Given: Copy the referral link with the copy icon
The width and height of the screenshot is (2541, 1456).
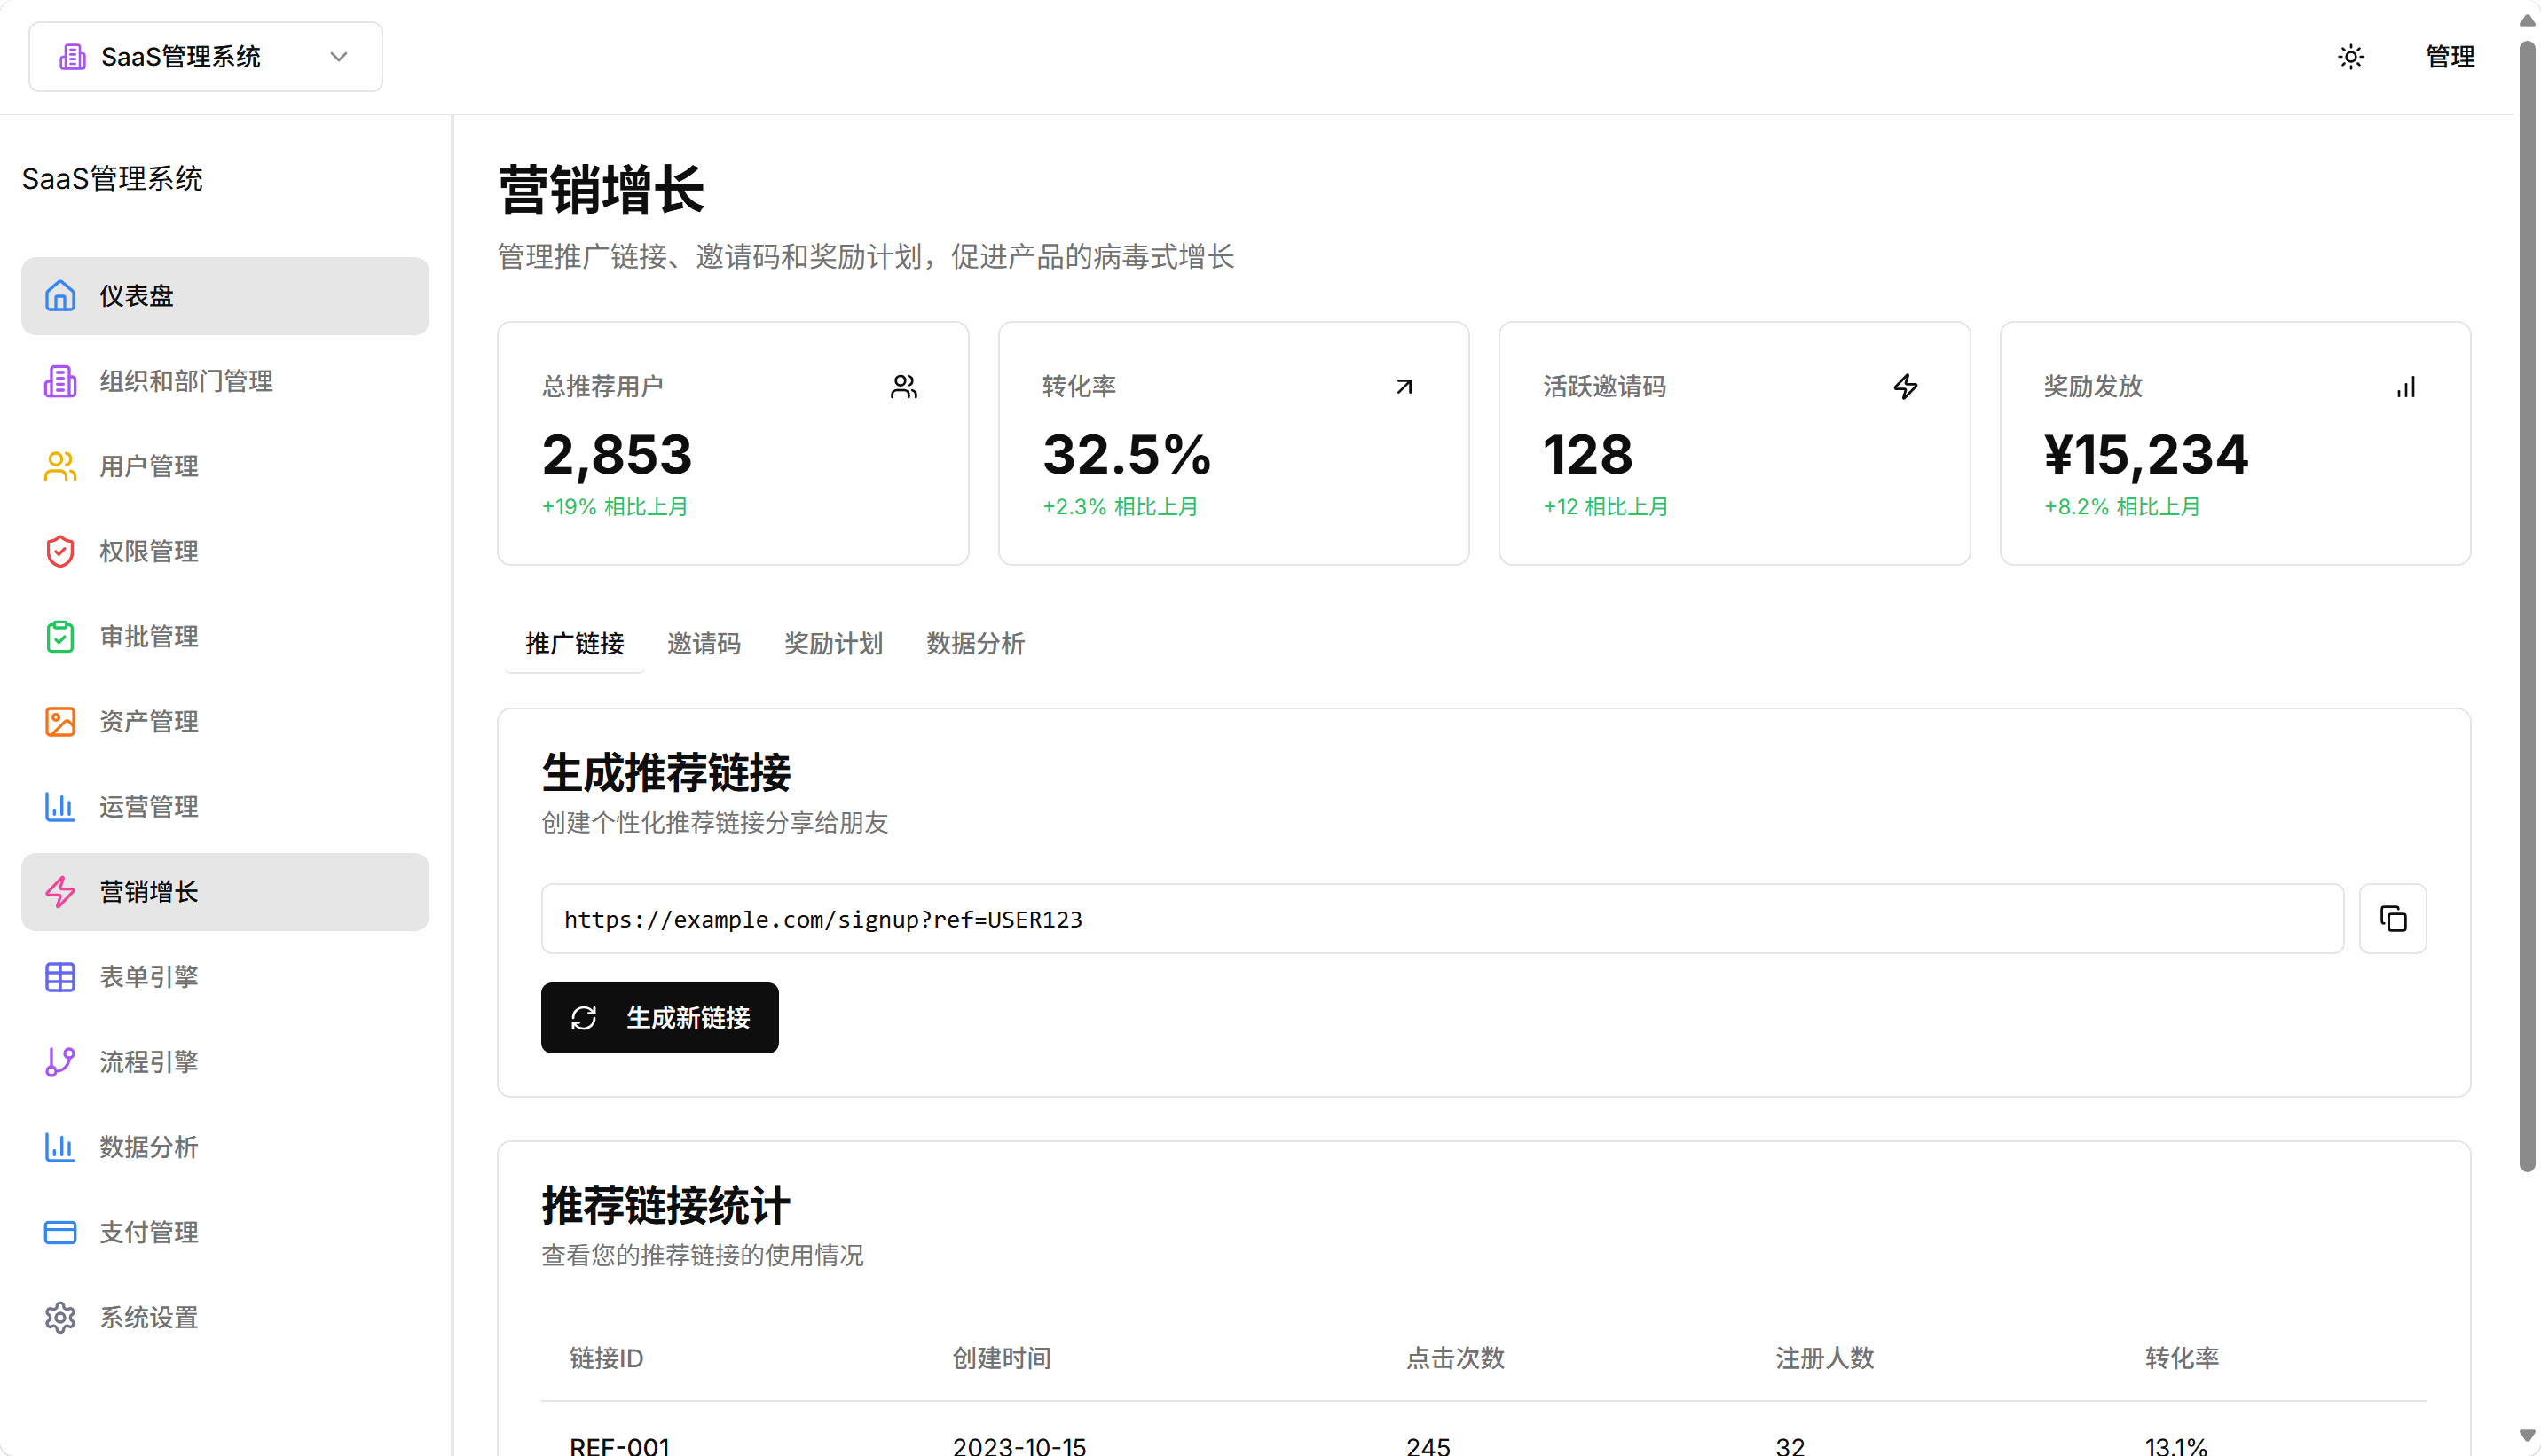Looking at the screenshot, I should click(2392, 918).
